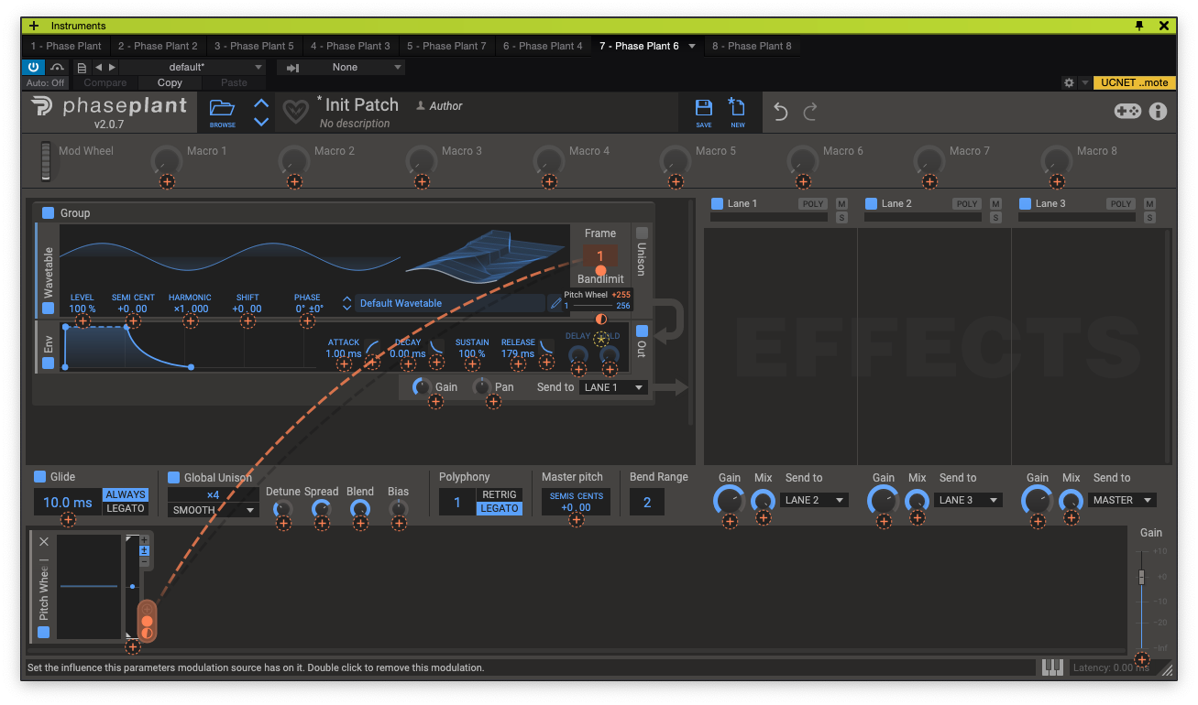The height and width of the screenshot is (705, 1198).
Task: Switch to 8 - Phase Plant 8 tab
Action: (x=752, y=46)
